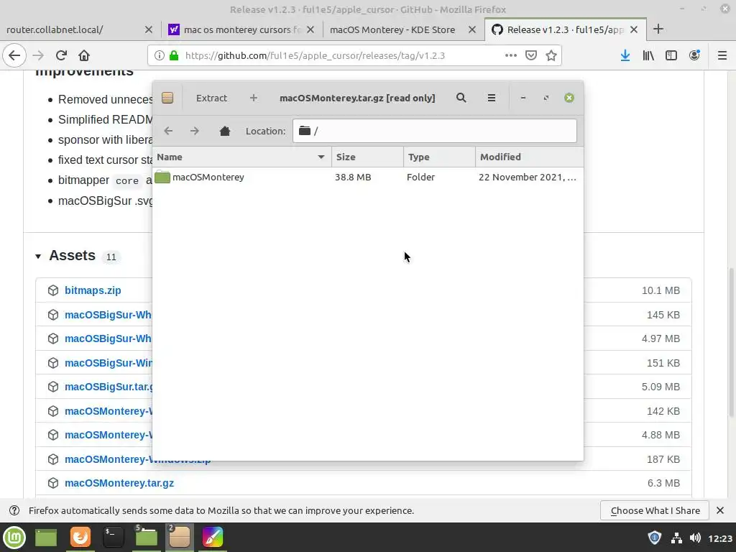Click the archive Location path field
The height and width of the screenshot is (552, 736).
(435, 131)
